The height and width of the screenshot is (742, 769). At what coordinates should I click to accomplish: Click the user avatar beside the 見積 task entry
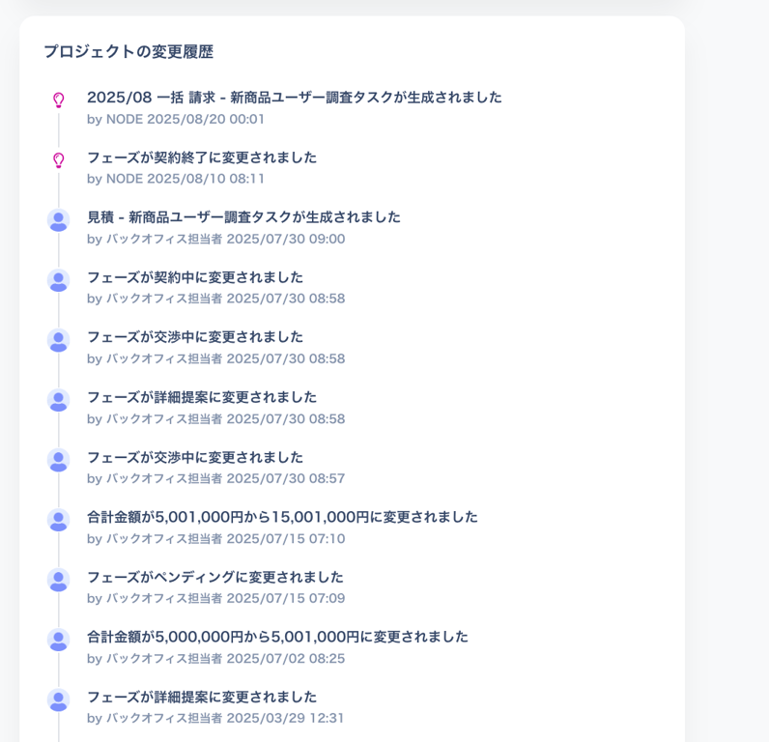coord(58,220)
